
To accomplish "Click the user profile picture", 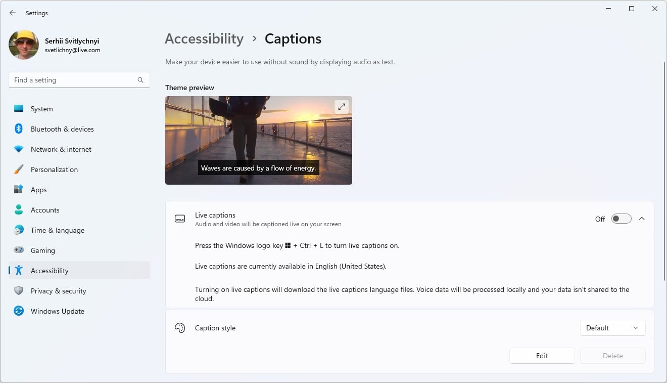I will click(24, 45).
